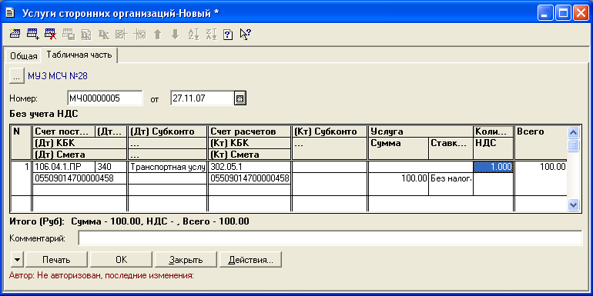
Task: Click the greyed edit row icon
Action: [x=122, y=35]
